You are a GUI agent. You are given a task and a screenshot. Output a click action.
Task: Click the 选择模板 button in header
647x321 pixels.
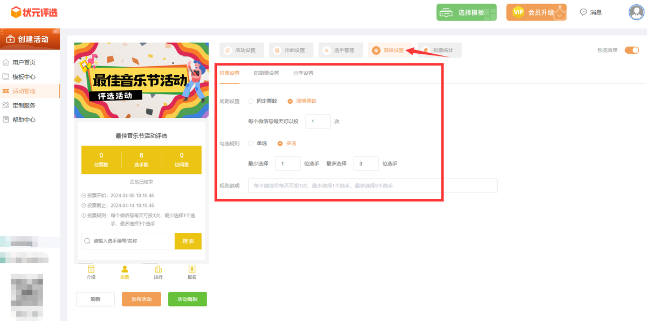coord(466,12)
